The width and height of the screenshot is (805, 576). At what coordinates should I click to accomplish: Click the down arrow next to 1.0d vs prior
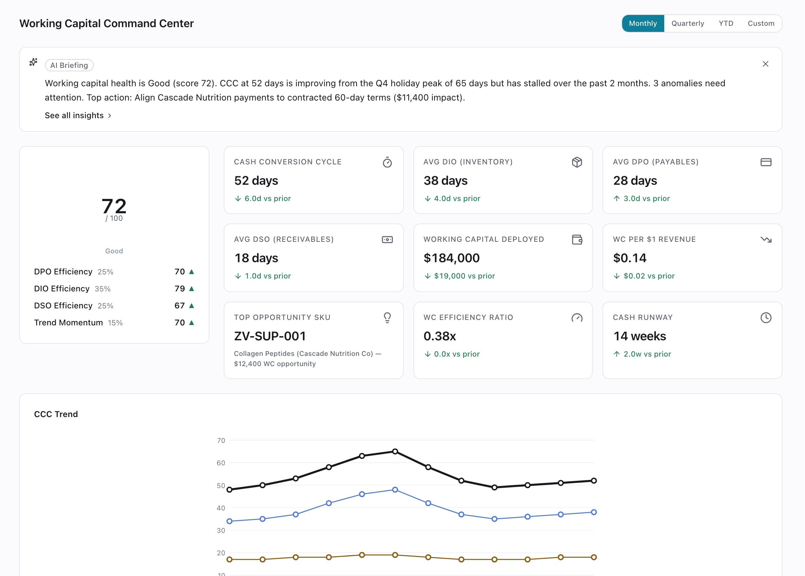238,276
